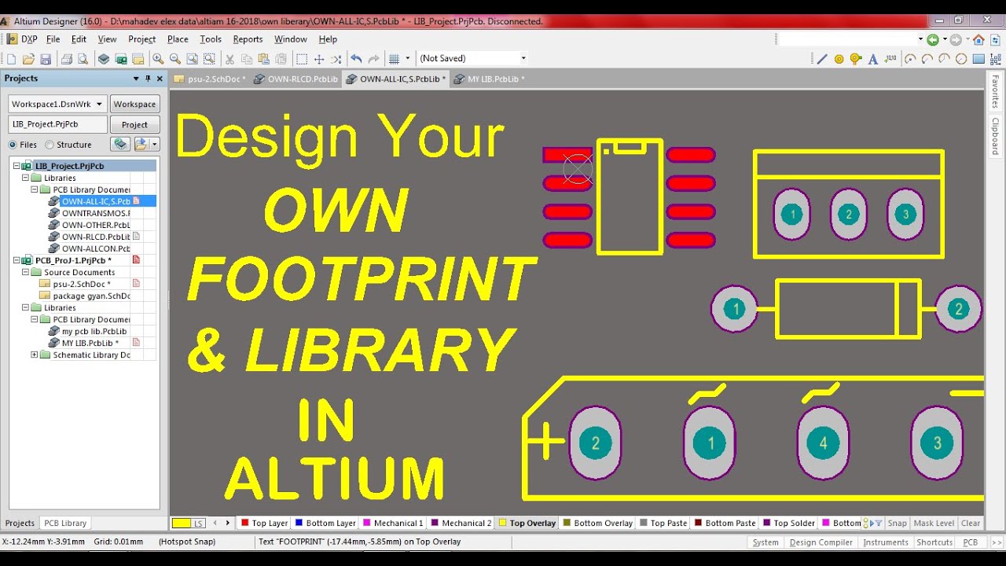Screen dimensions: 1006x566
Task: Click the zoom out magnifier icon
Action: point(175,59)
